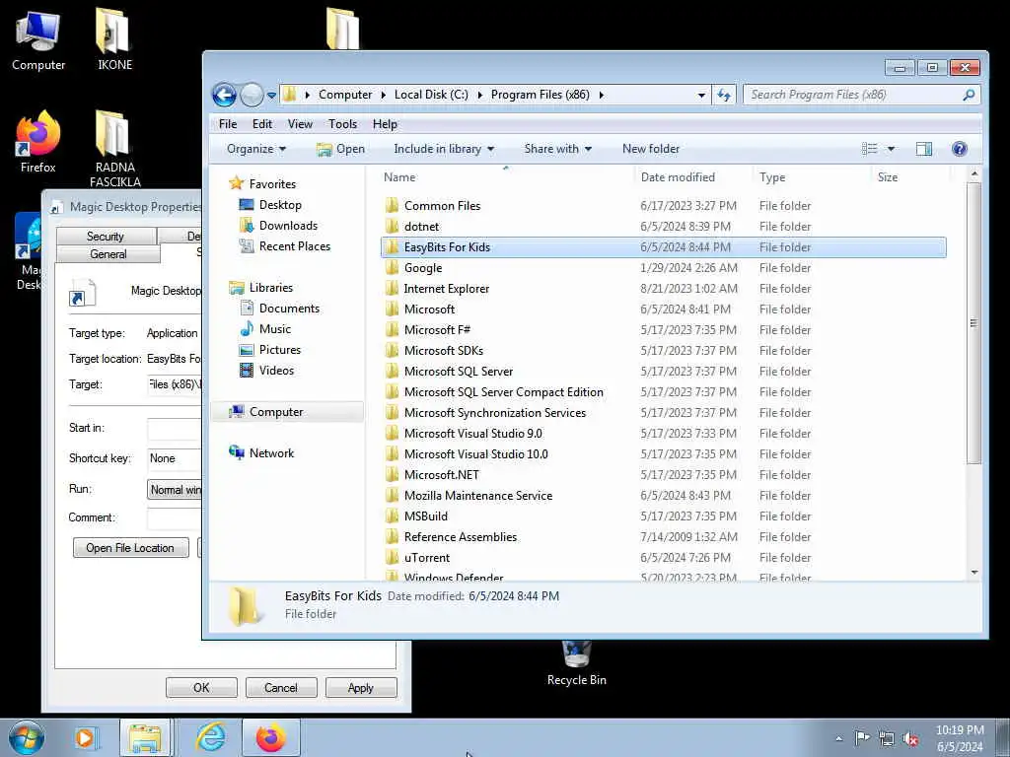The image size is (1010, 757).
Task: Switch to General tab in Properties dialog
Action: 108,254
